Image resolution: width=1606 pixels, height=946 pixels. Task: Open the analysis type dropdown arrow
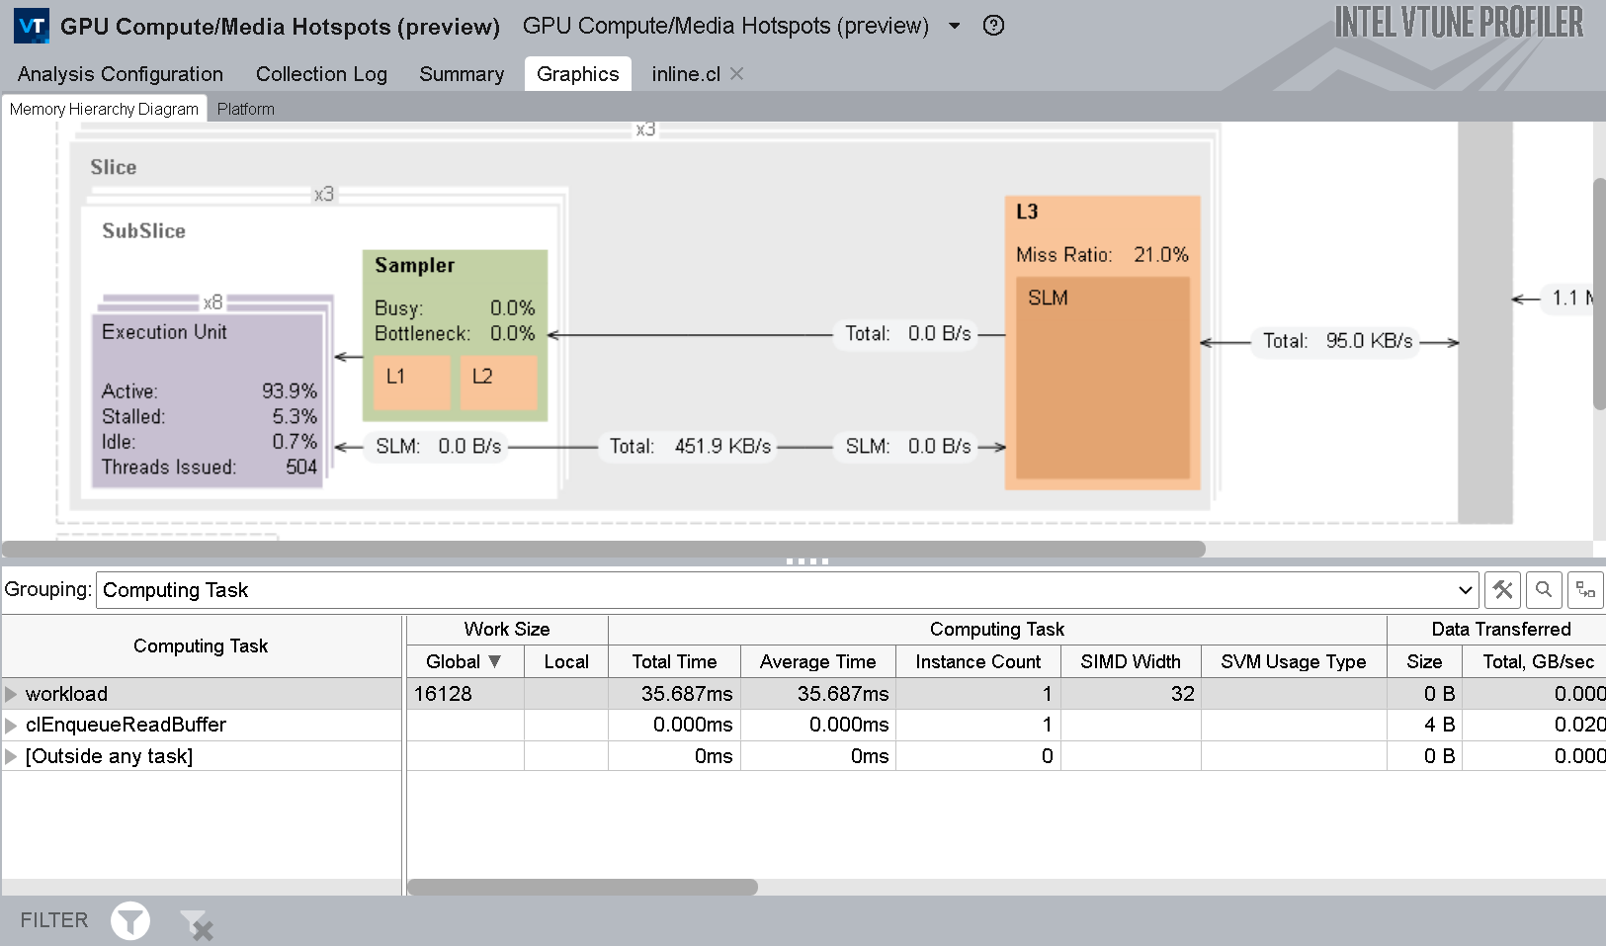(x=955, y=26)
